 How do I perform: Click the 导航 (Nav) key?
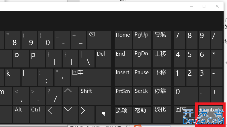162,40
